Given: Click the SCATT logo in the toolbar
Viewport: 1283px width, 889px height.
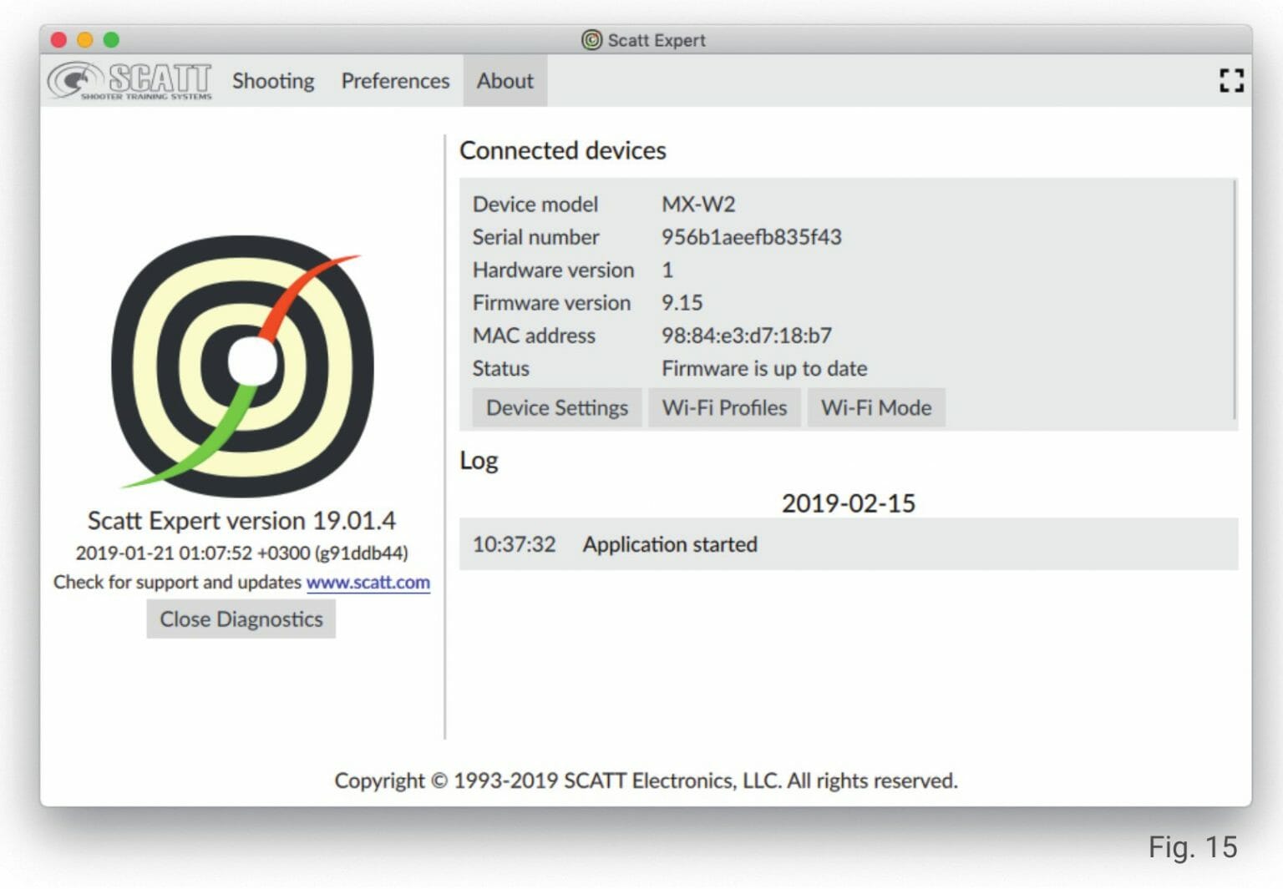Looking at the screenshot, I should 129,81.
